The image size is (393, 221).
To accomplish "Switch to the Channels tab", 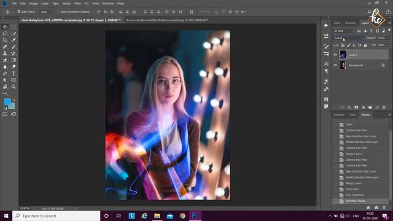I will (339, 115).
